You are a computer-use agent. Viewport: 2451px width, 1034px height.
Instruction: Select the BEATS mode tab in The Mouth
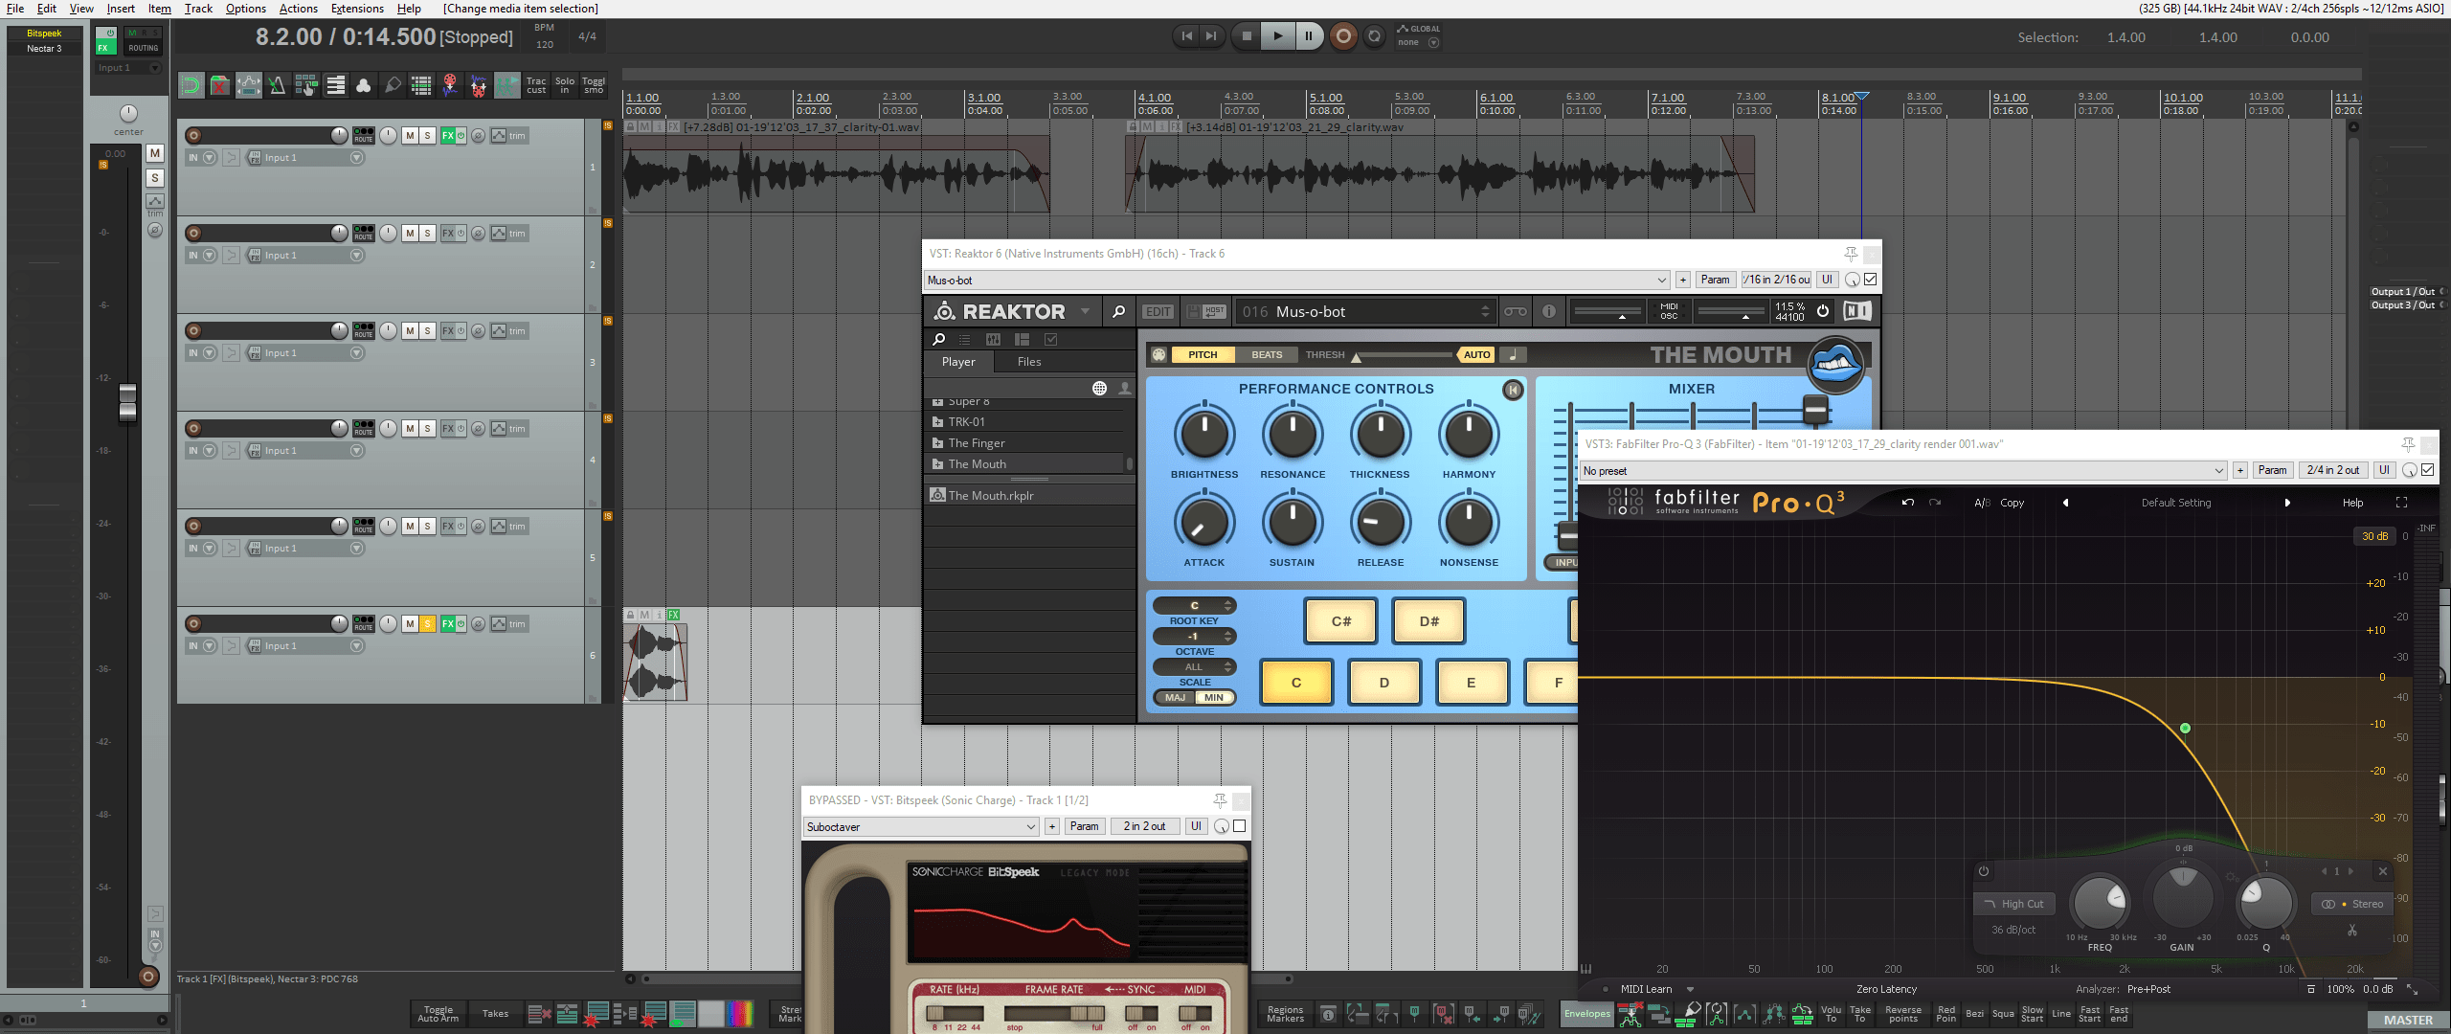coord(1266,354)
